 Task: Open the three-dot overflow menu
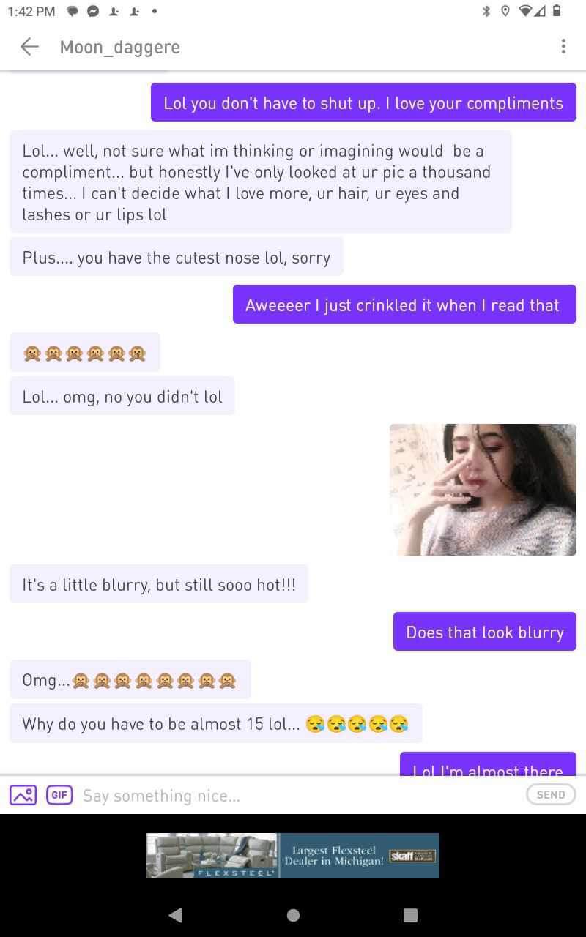tap(563, 47)
